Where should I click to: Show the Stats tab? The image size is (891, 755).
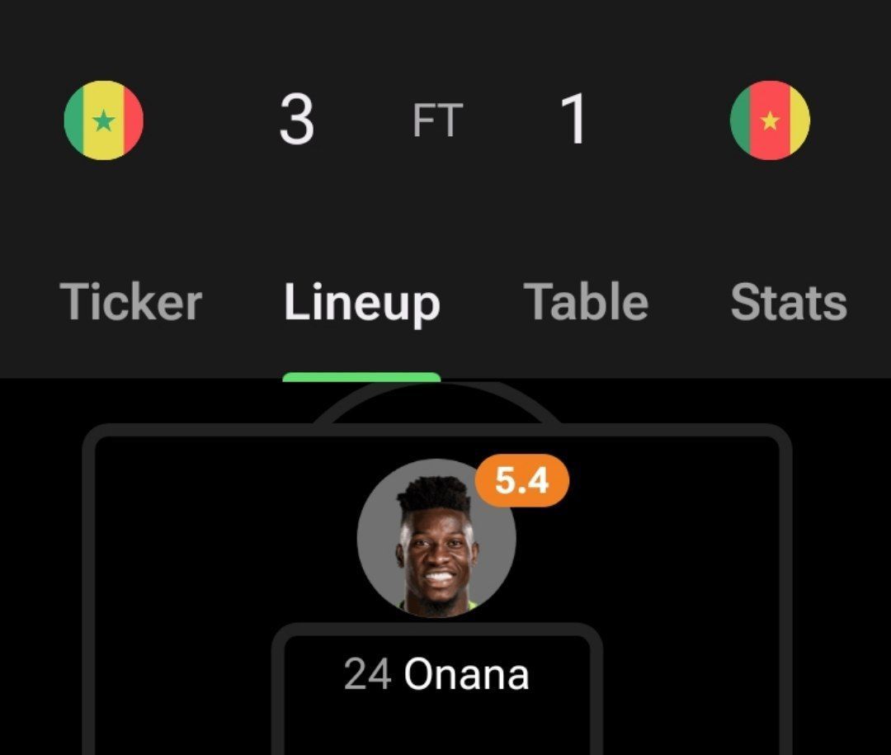789,302
